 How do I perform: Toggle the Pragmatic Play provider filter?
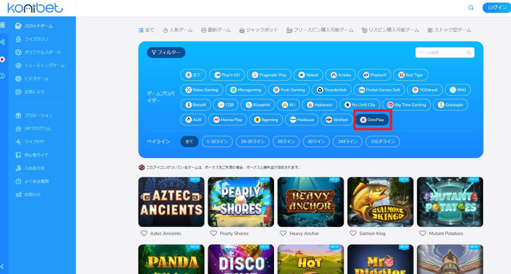(269, 75)
